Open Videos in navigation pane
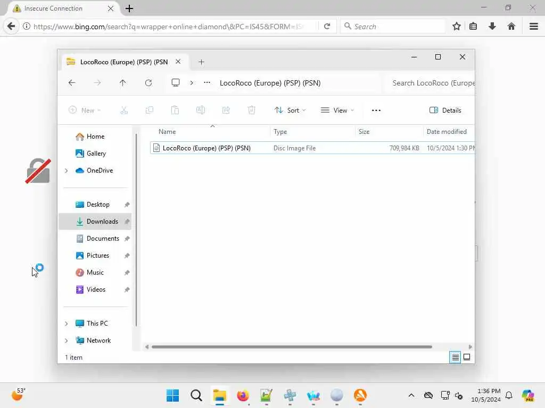The image size is (545, 408). [96, 290]
